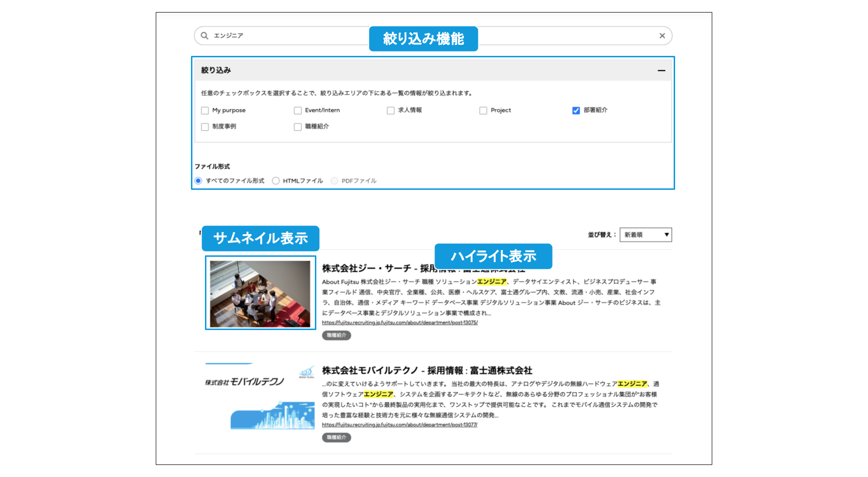The width and height of the screenshot is (868, 477).
Task: Click the ファイル形式 heading
Action: point(212,166)
